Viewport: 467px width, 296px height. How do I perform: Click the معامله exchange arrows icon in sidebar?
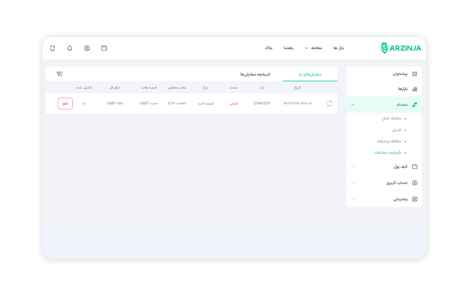415,105
